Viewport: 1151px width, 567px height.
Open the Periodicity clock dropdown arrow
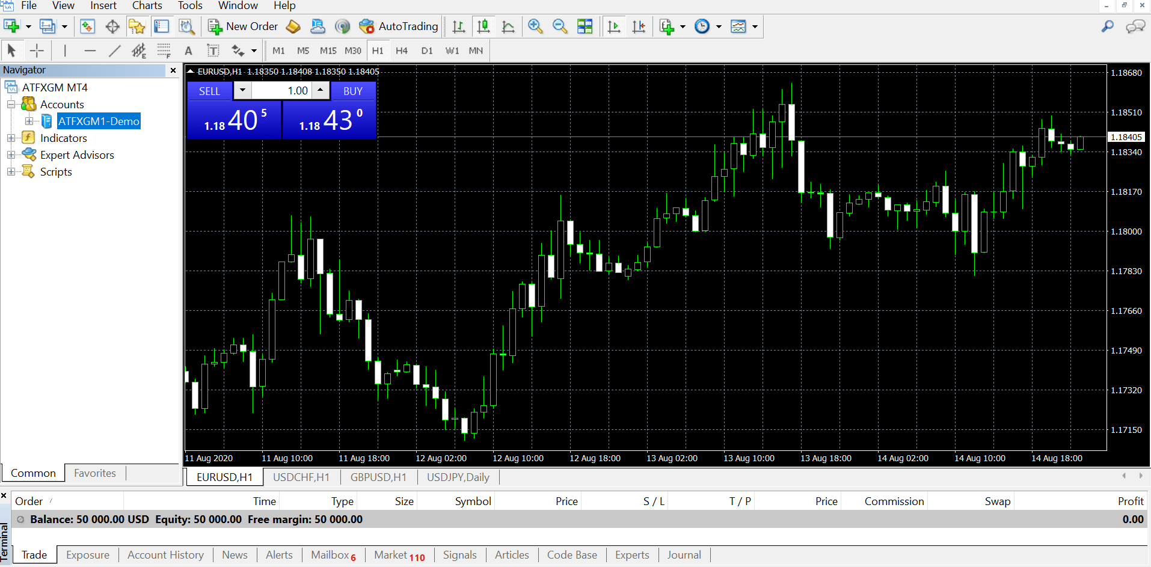[719, 26]
